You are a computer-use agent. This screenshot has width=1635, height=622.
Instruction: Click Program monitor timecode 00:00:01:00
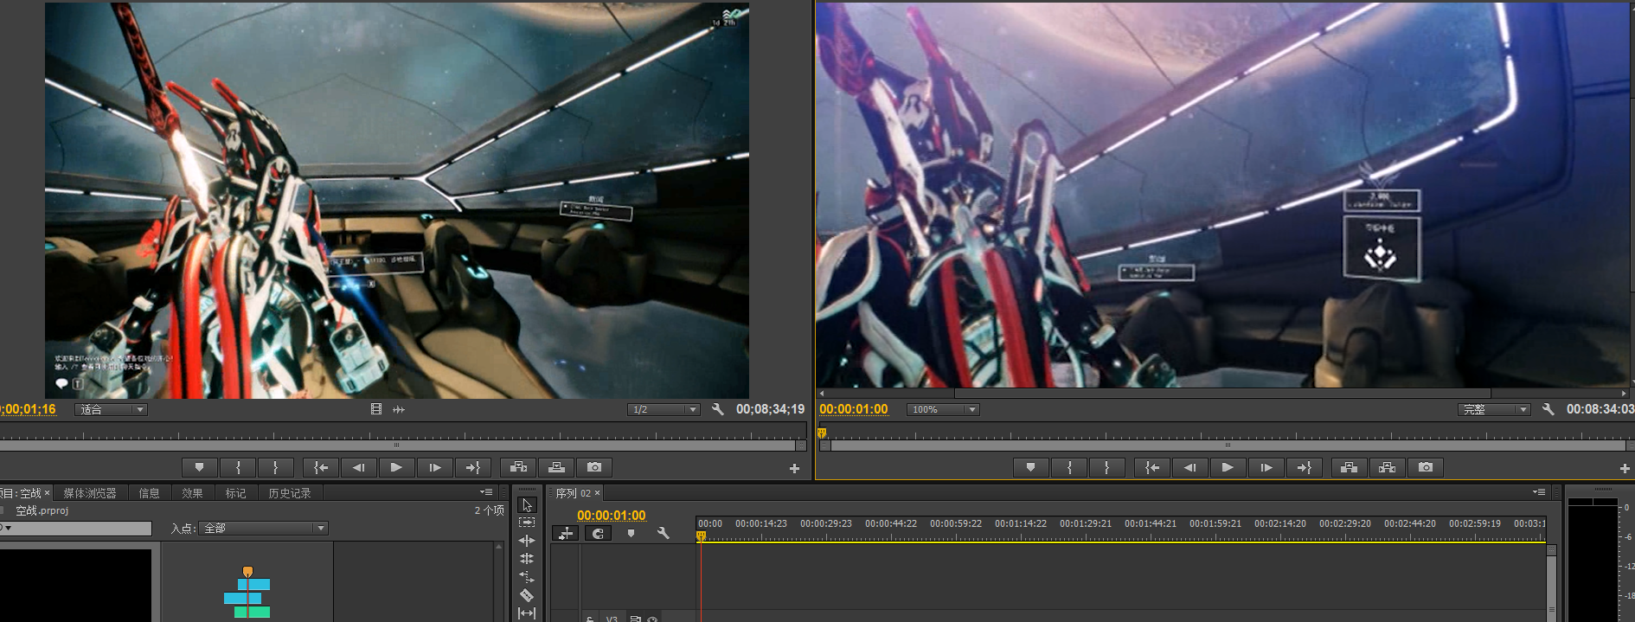pos(854,409)
